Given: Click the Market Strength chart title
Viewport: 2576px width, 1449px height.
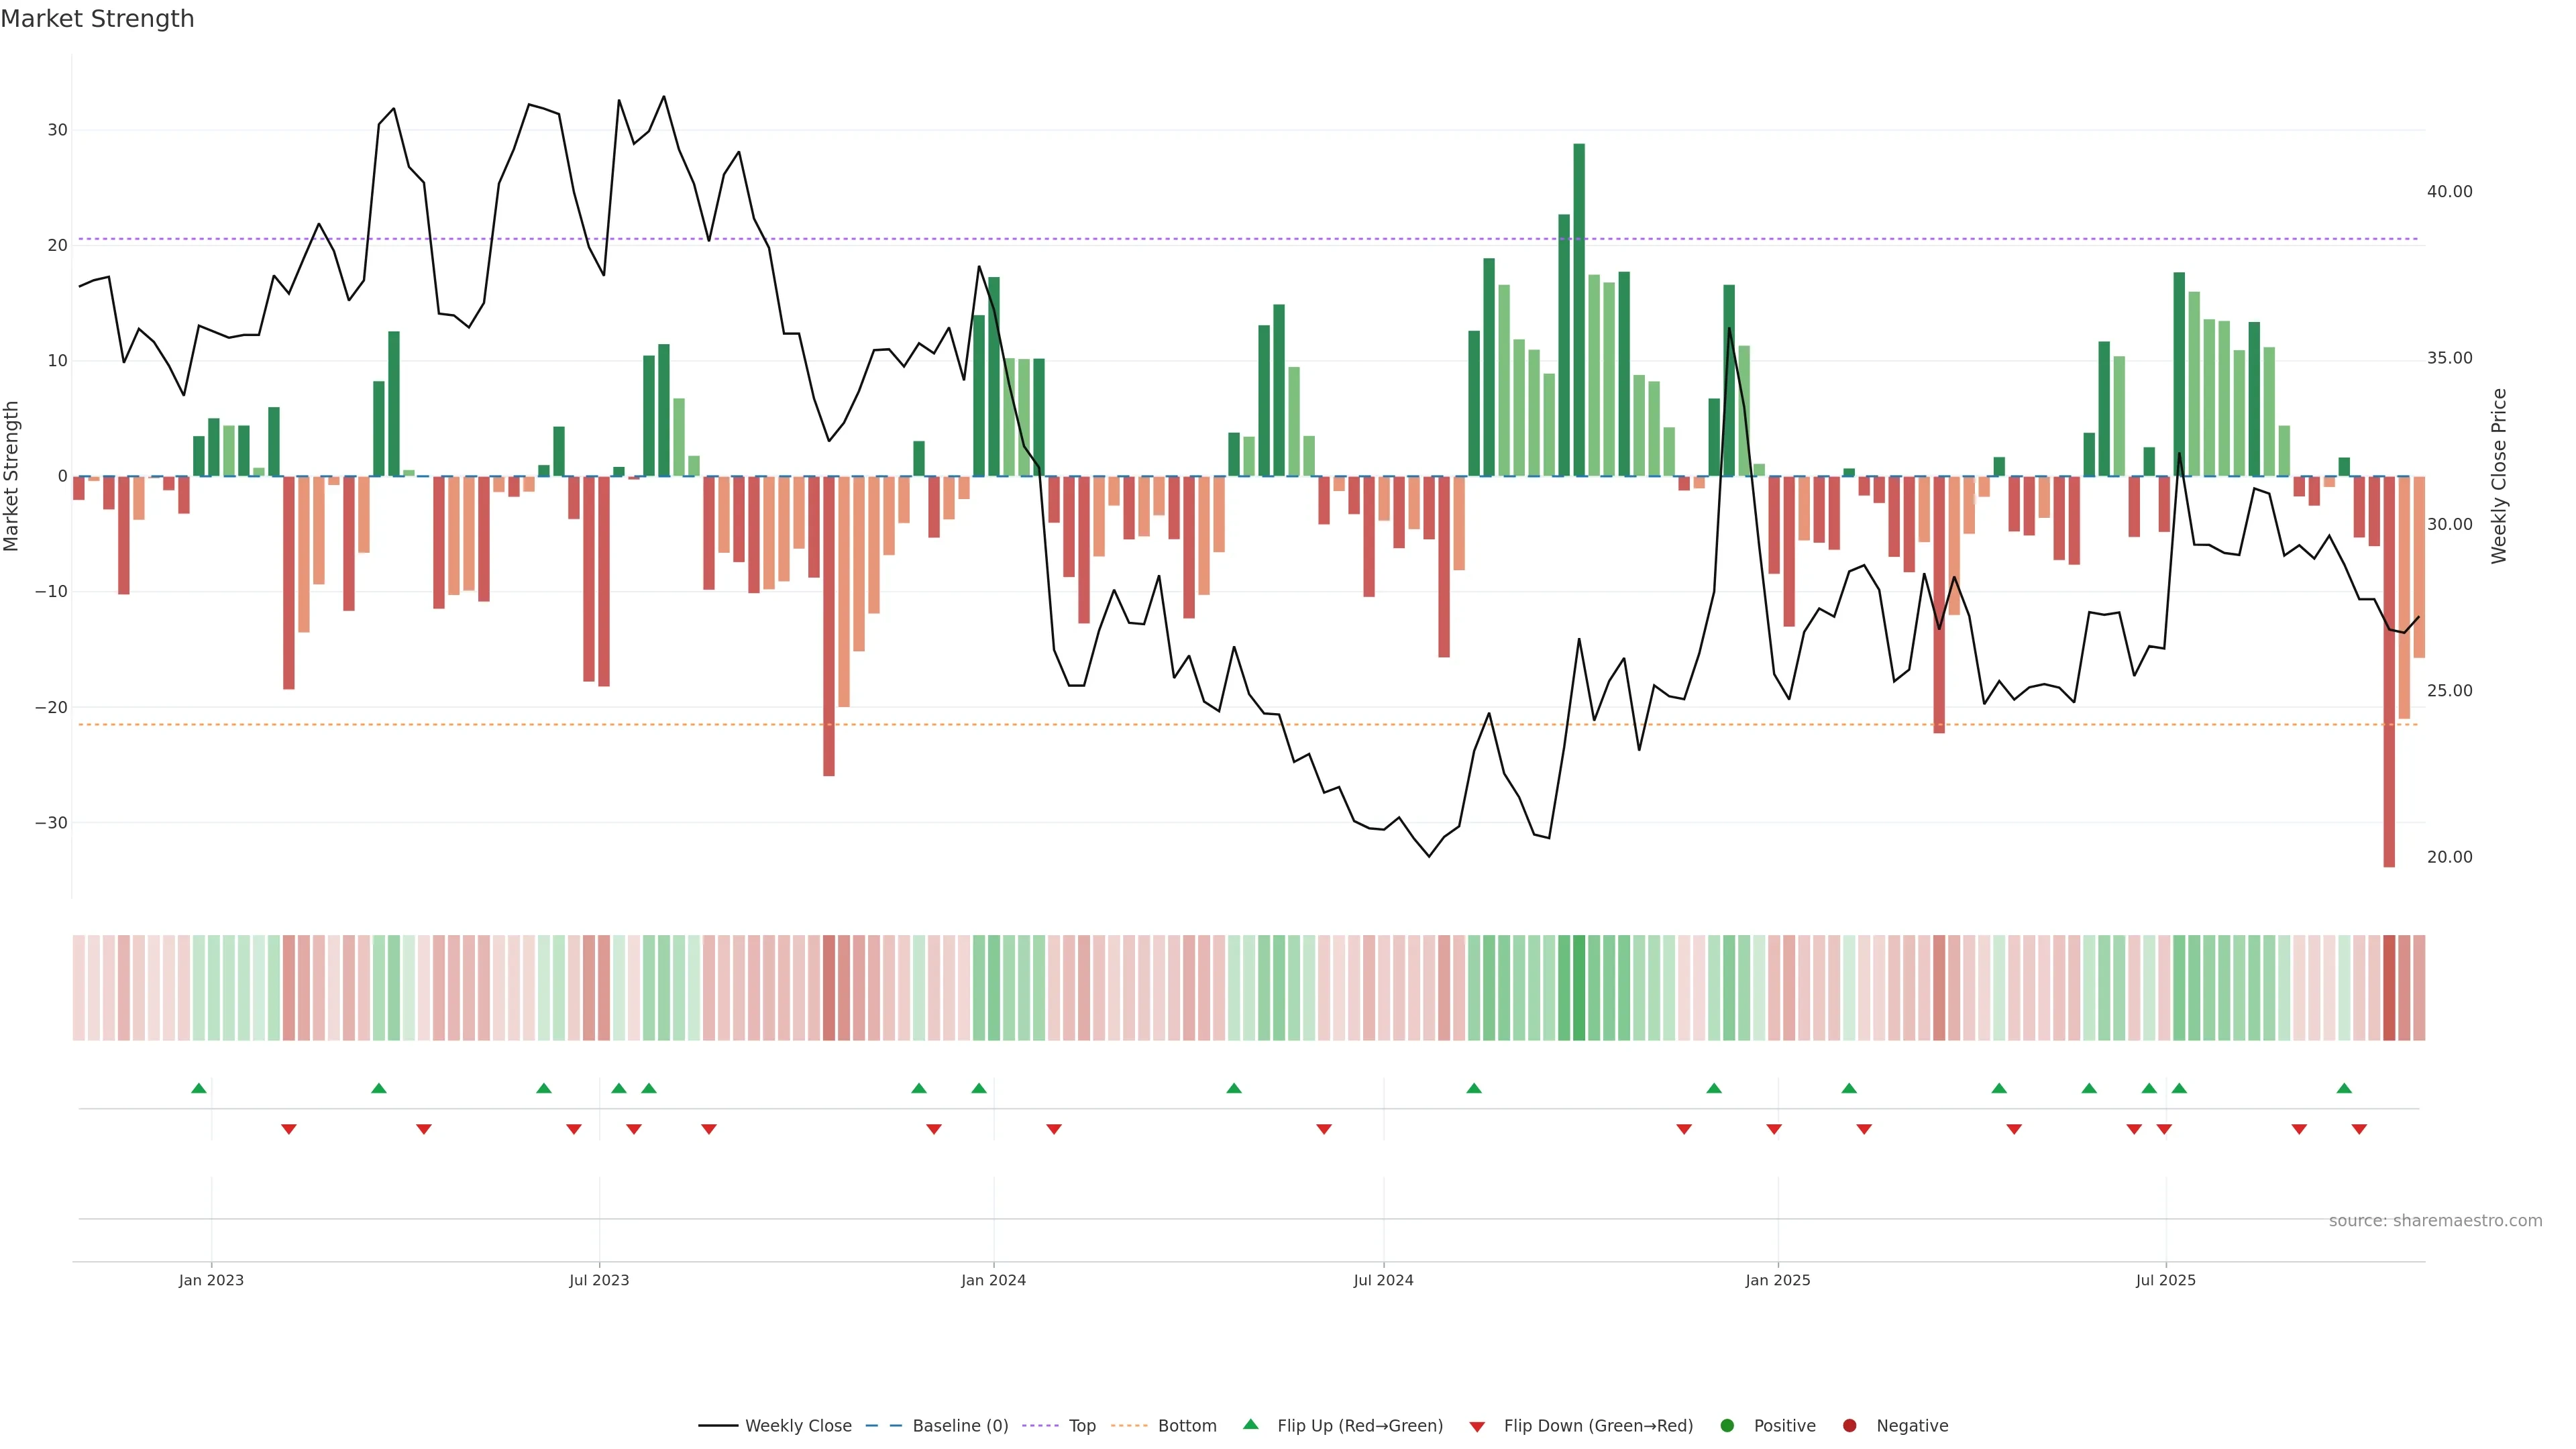Looking at the screenshot, I should point(97,19).
